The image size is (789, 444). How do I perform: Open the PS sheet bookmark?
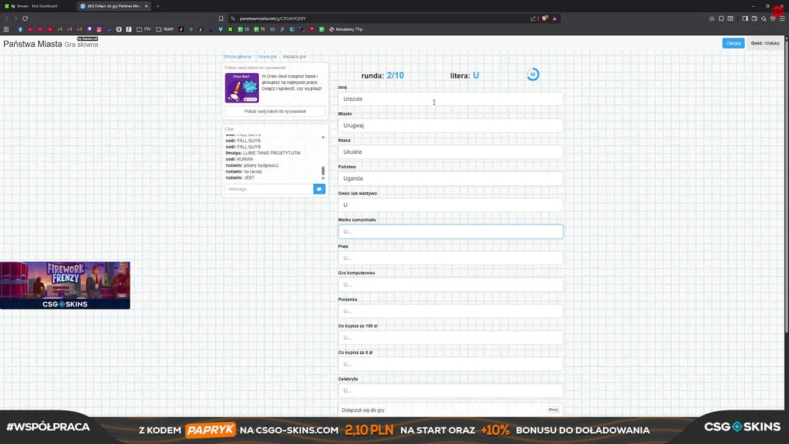click(x=260, y=29)
